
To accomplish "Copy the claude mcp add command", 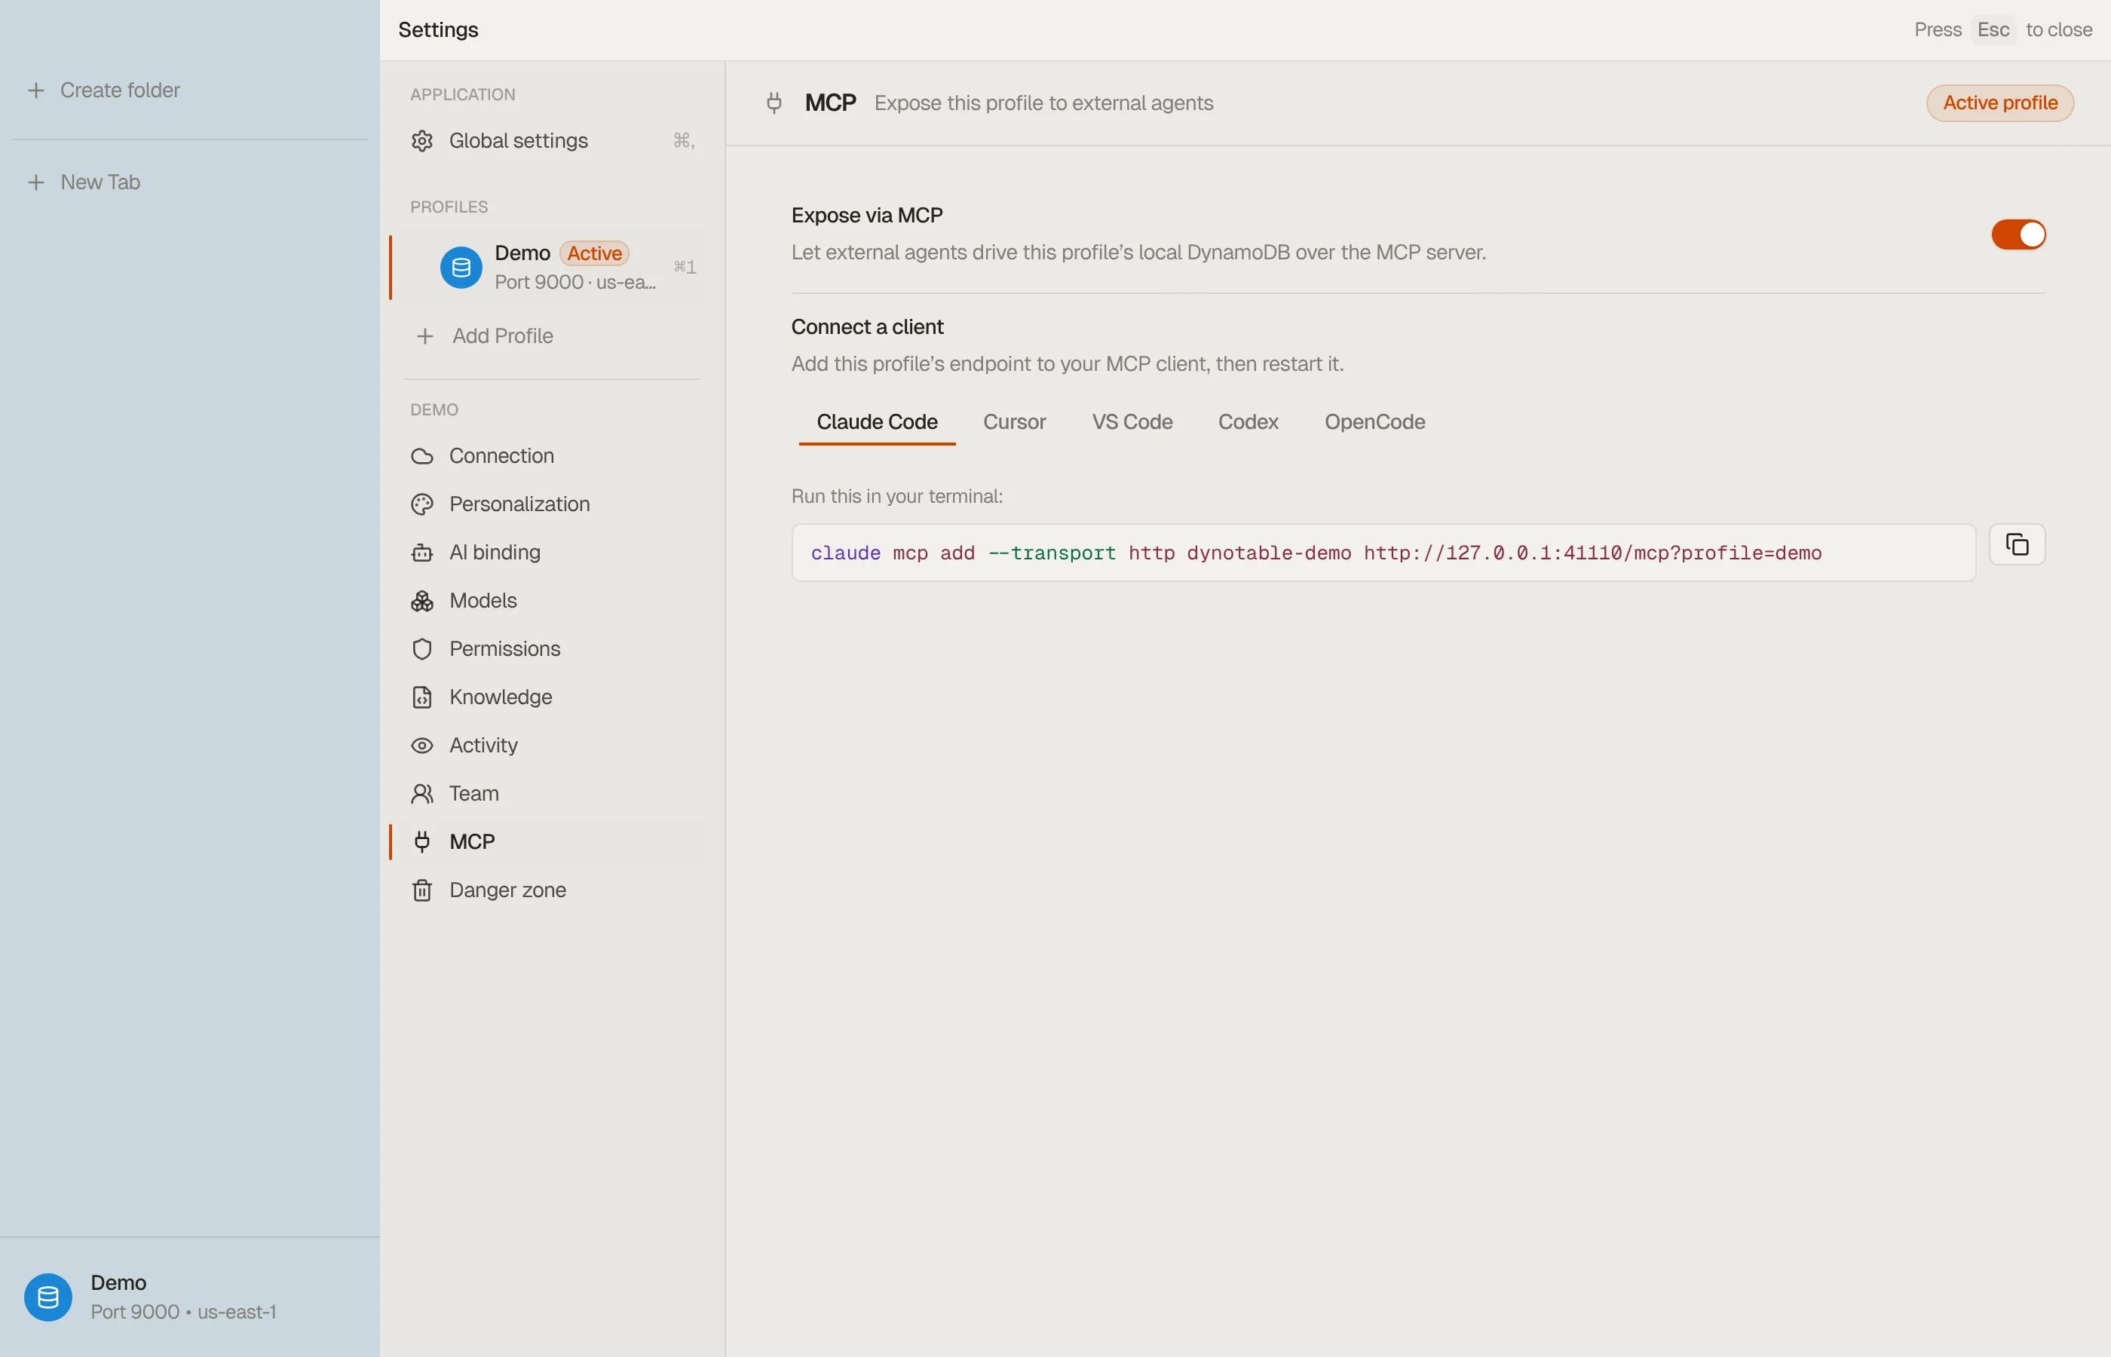I will [x=2017, y=544].
